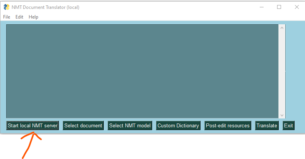Image resolution: width=305 pixels, height=159 pixels.
Task: Minimize the NMT Document Translator window
Action: [x=262, y=7]
